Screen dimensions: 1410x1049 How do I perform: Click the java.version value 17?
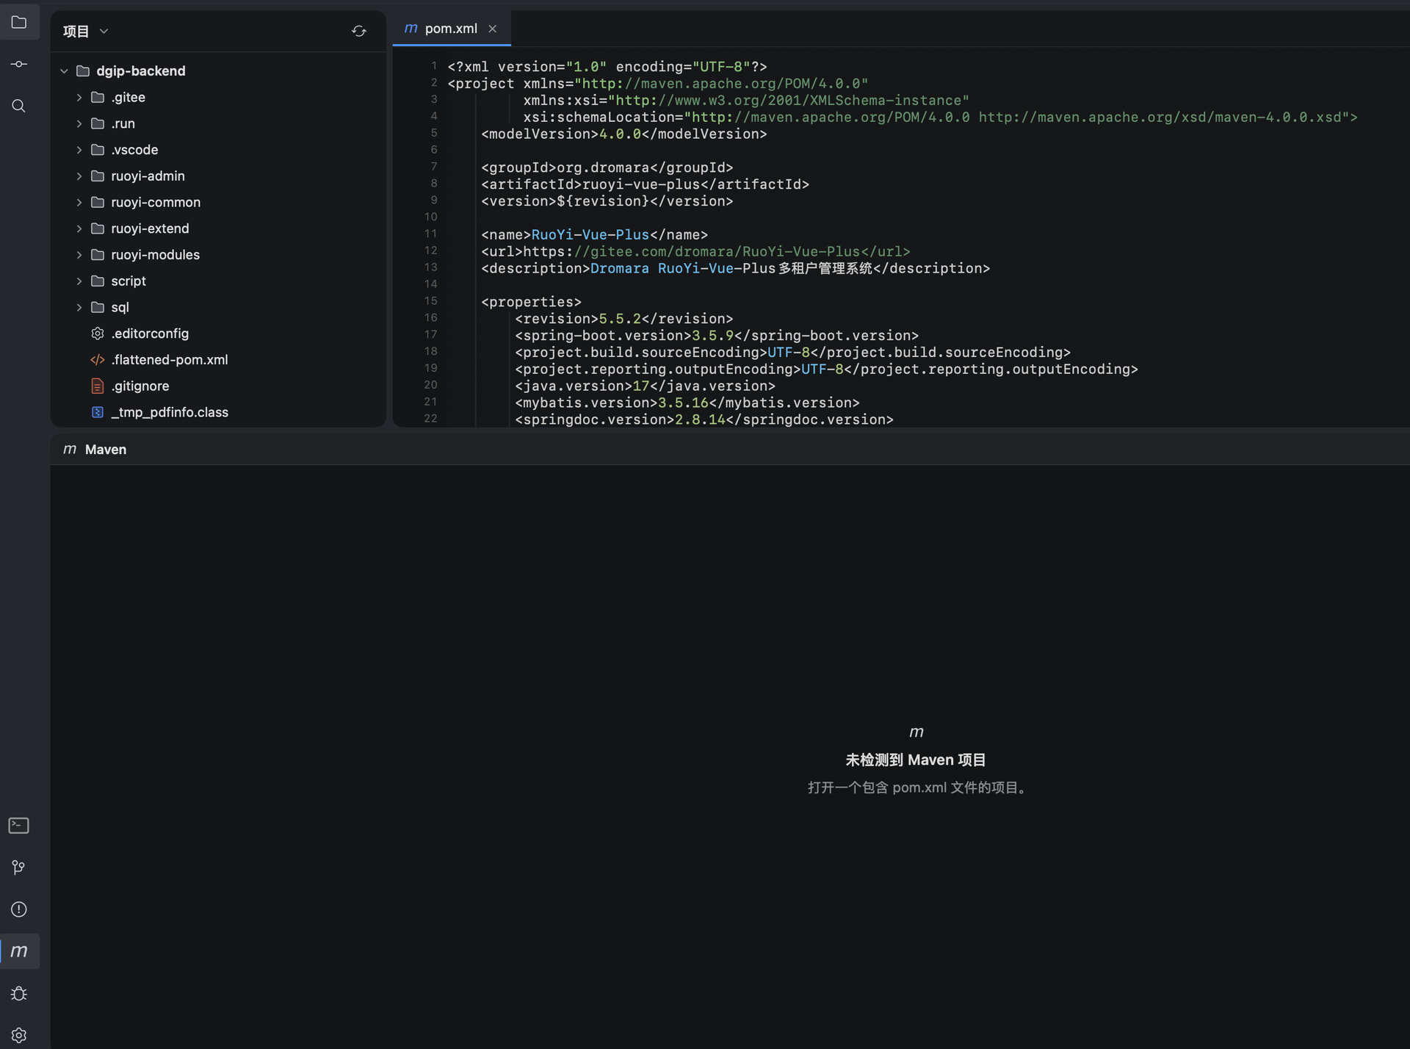coord(641,386)
